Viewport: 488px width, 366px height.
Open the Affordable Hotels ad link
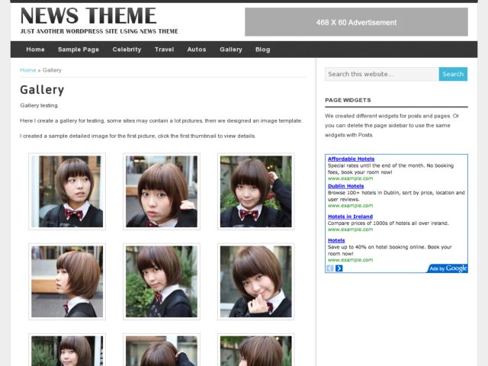pos(351,159)
